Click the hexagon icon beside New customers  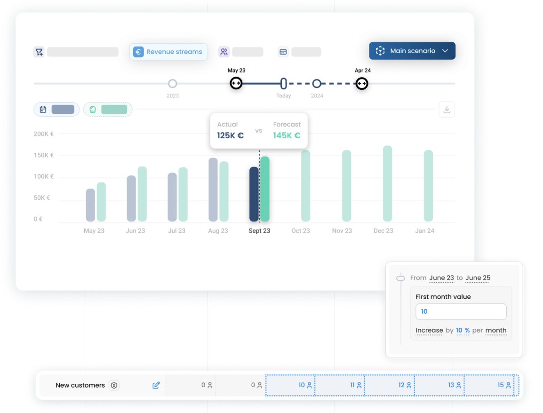click(x=114, y=385)
